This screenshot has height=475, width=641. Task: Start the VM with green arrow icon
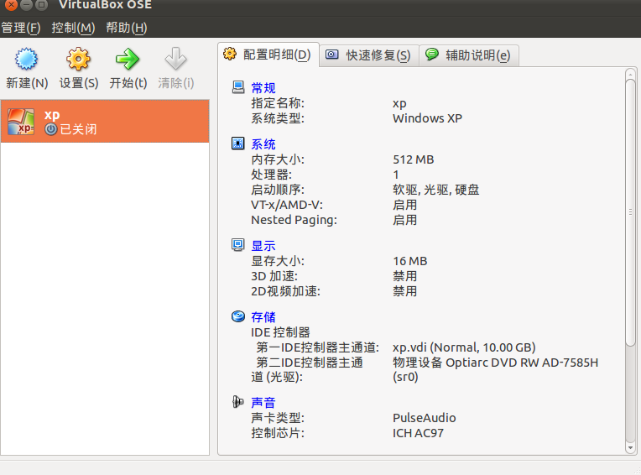click(128, 60)
